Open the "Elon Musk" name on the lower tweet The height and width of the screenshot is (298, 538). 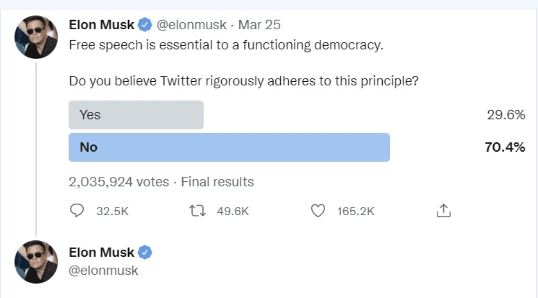101,252
